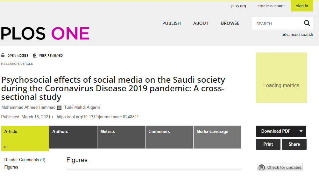Open the BROWSE menu
Viewport: 319px width, 180px height.
[230, 23]
